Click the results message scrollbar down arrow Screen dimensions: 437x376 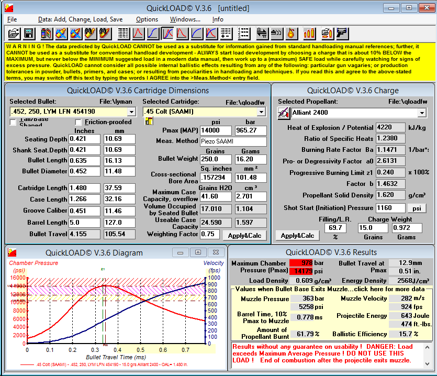click(427, 363)
